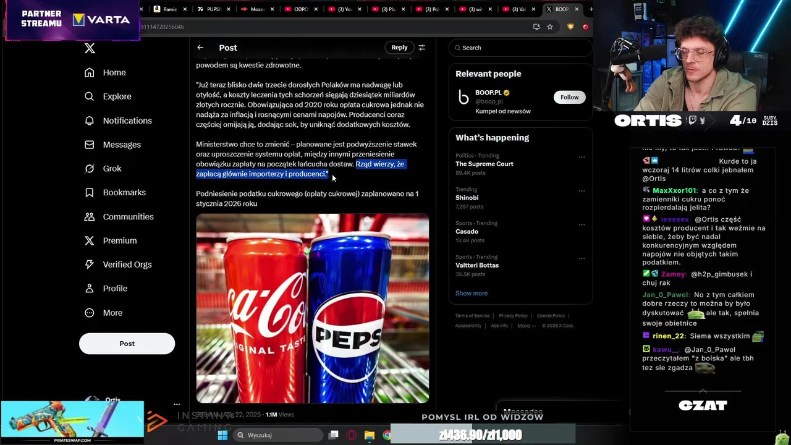The image size is (791, 445).
Task: Click the 1.1M Views count
Action: [279, 415]
